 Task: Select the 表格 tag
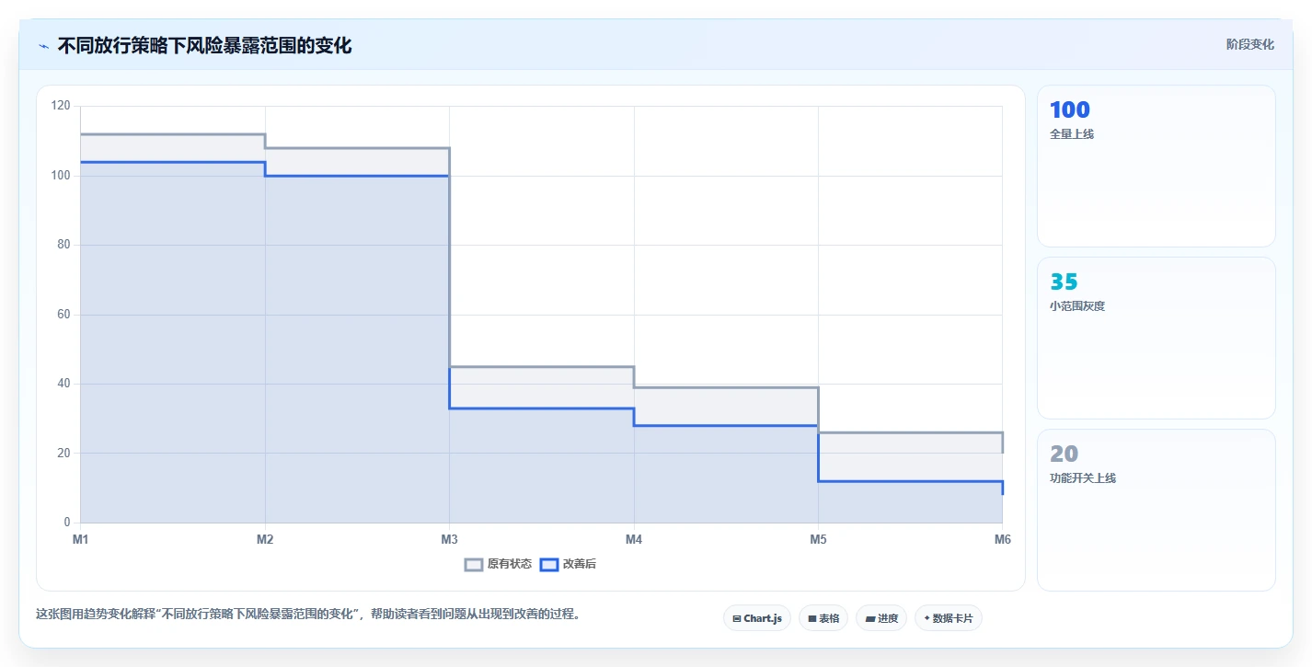coord(823,618)
